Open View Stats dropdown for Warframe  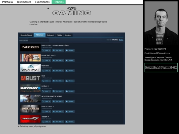[58, 71]
